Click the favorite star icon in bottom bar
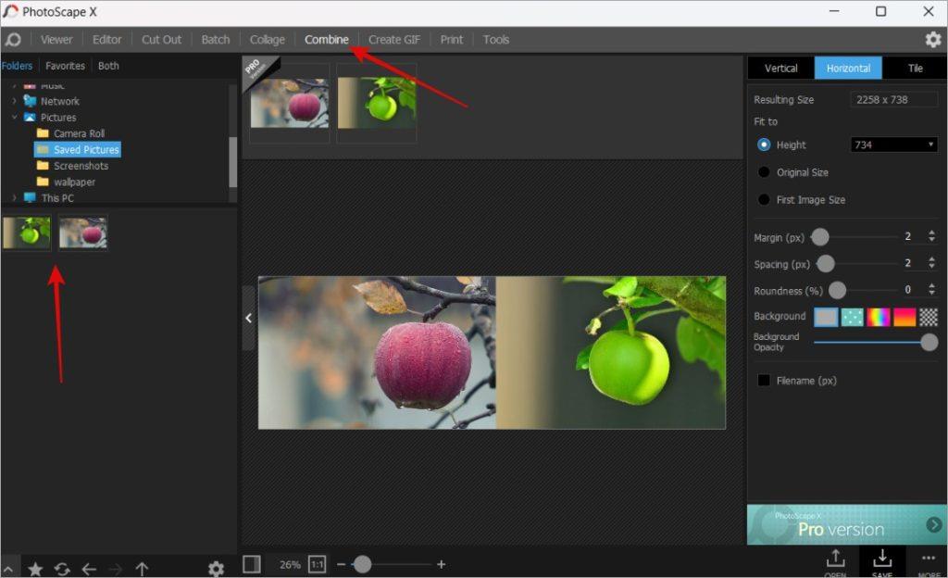This screenshot has height=578, width=948. pos(36,569)
